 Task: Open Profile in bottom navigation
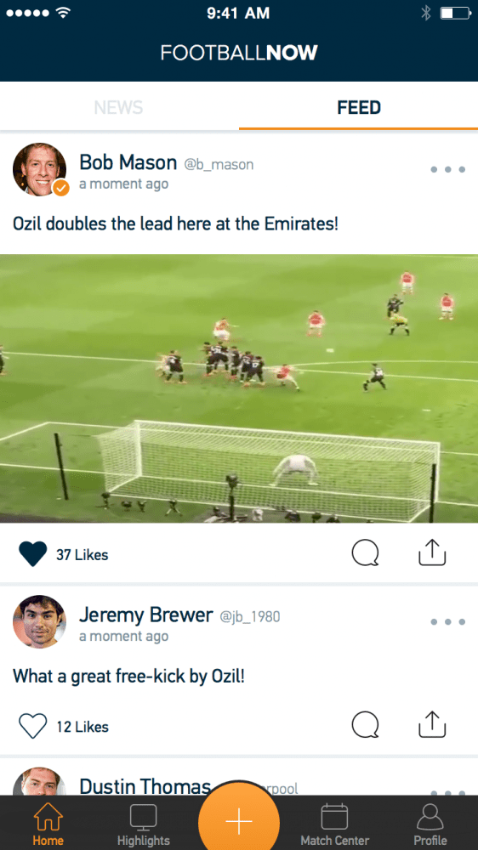click(x=430, y=824)
